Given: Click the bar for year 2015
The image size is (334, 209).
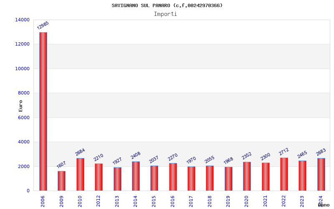Looking at the screenshot, I should pyautogui.click(x=154, y=178).
